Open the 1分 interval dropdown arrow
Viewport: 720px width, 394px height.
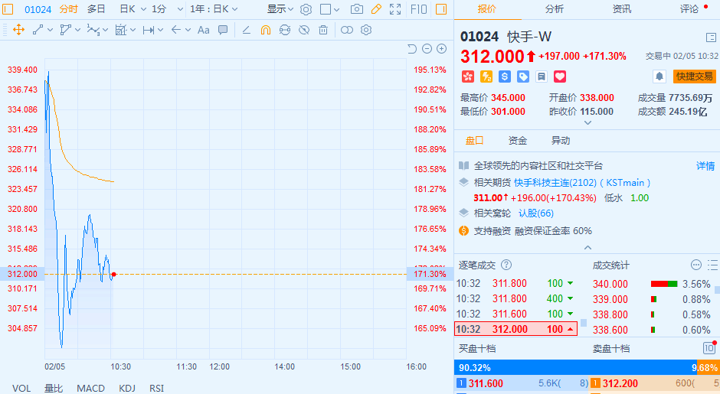(x=180, y=9)
